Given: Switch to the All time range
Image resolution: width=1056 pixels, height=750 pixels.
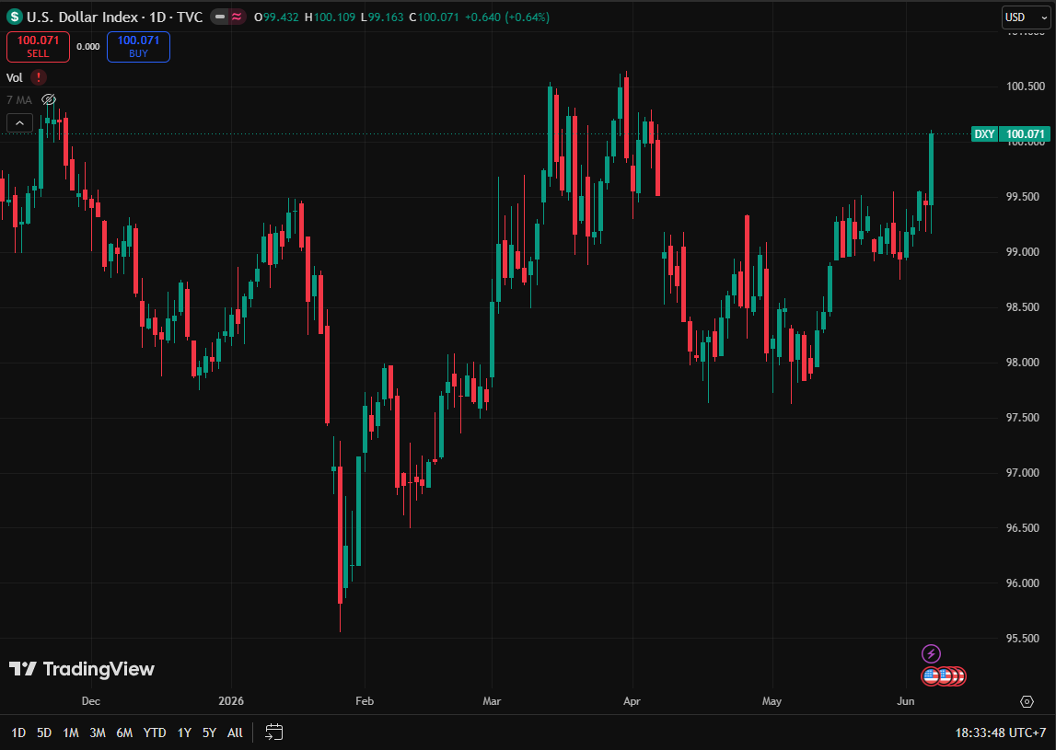Looking at the screenshot, I should [x=235, y=733].
